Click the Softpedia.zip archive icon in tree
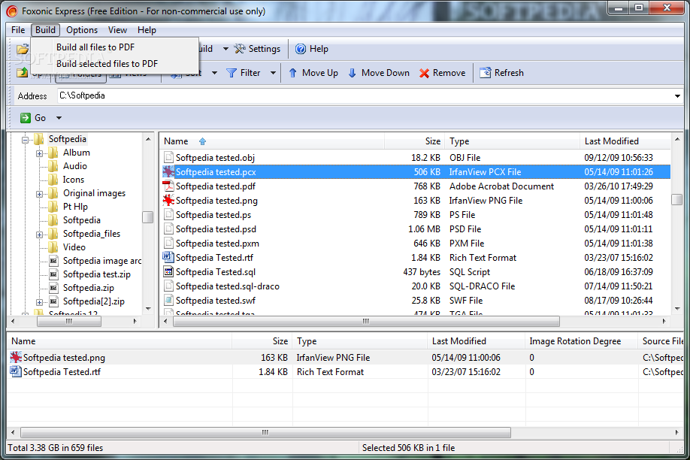 [53, 288]
